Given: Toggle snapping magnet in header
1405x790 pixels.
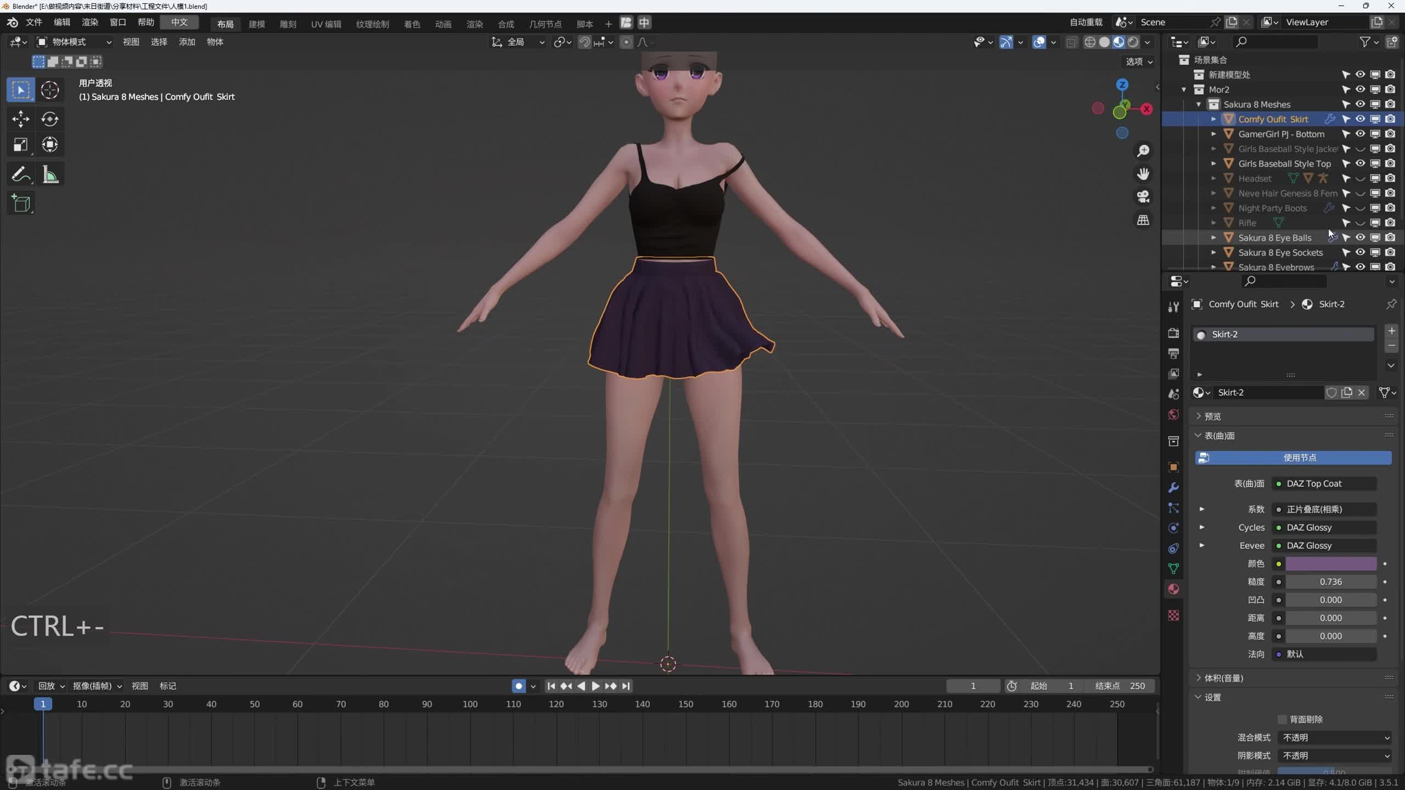Looking at the screenshot, I should [x=585, y=42].
